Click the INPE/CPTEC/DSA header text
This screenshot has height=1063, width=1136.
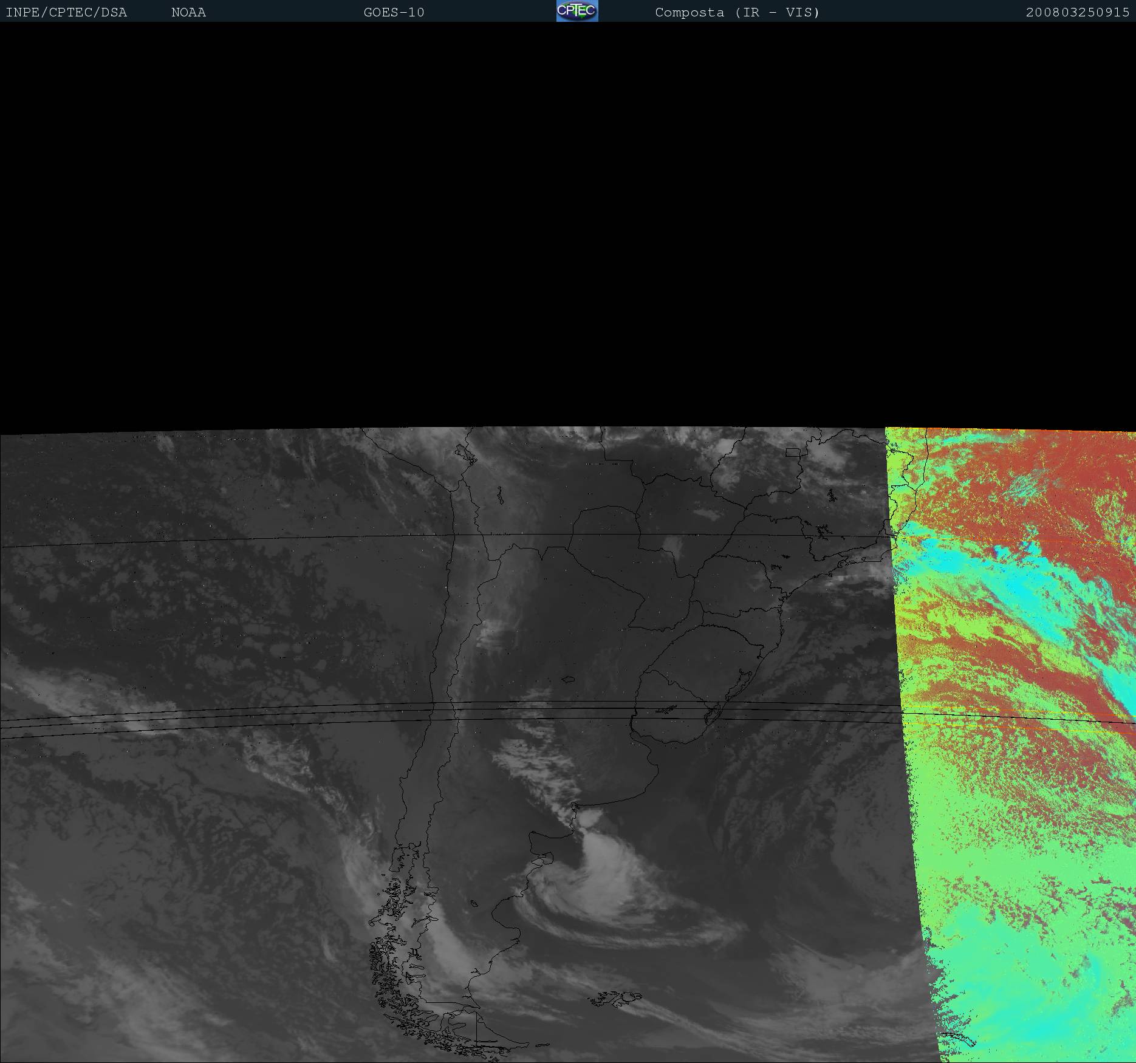point(66,12)
